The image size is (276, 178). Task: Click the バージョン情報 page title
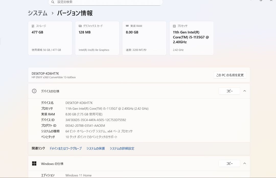[x=75, y=13]
